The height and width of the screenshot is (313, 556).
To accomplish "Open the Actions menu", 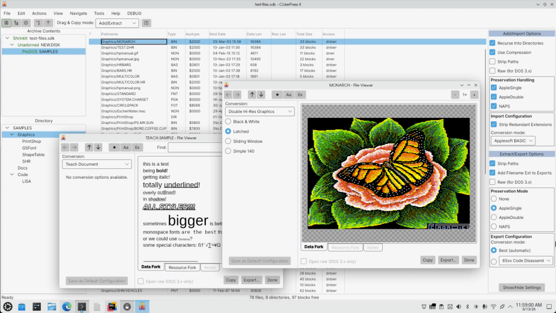I will (39, 13).
